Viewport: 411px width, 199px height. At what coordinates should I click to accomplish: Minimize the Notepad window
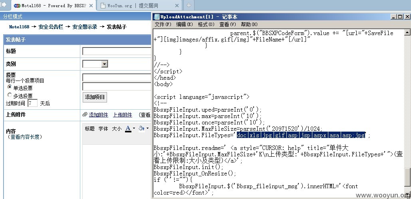click(393, 17)
